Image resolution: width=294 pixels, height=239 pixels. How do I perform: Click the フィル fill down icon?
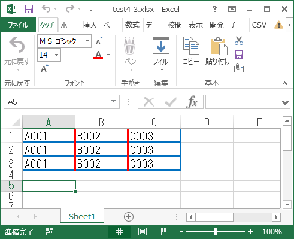coord(161,46)
